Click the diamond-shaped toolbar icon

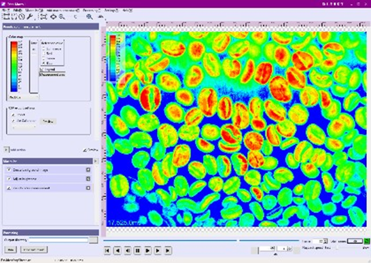click(x=54, y=16)
